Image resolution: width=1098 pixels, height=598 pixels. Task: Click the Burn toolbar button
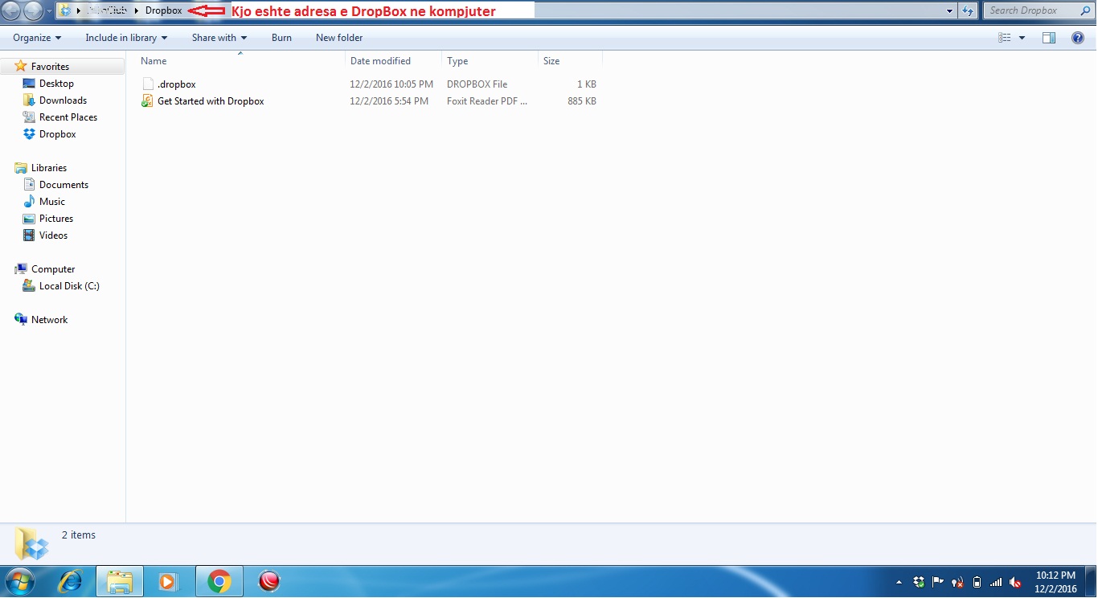click(x=281, y=38)
